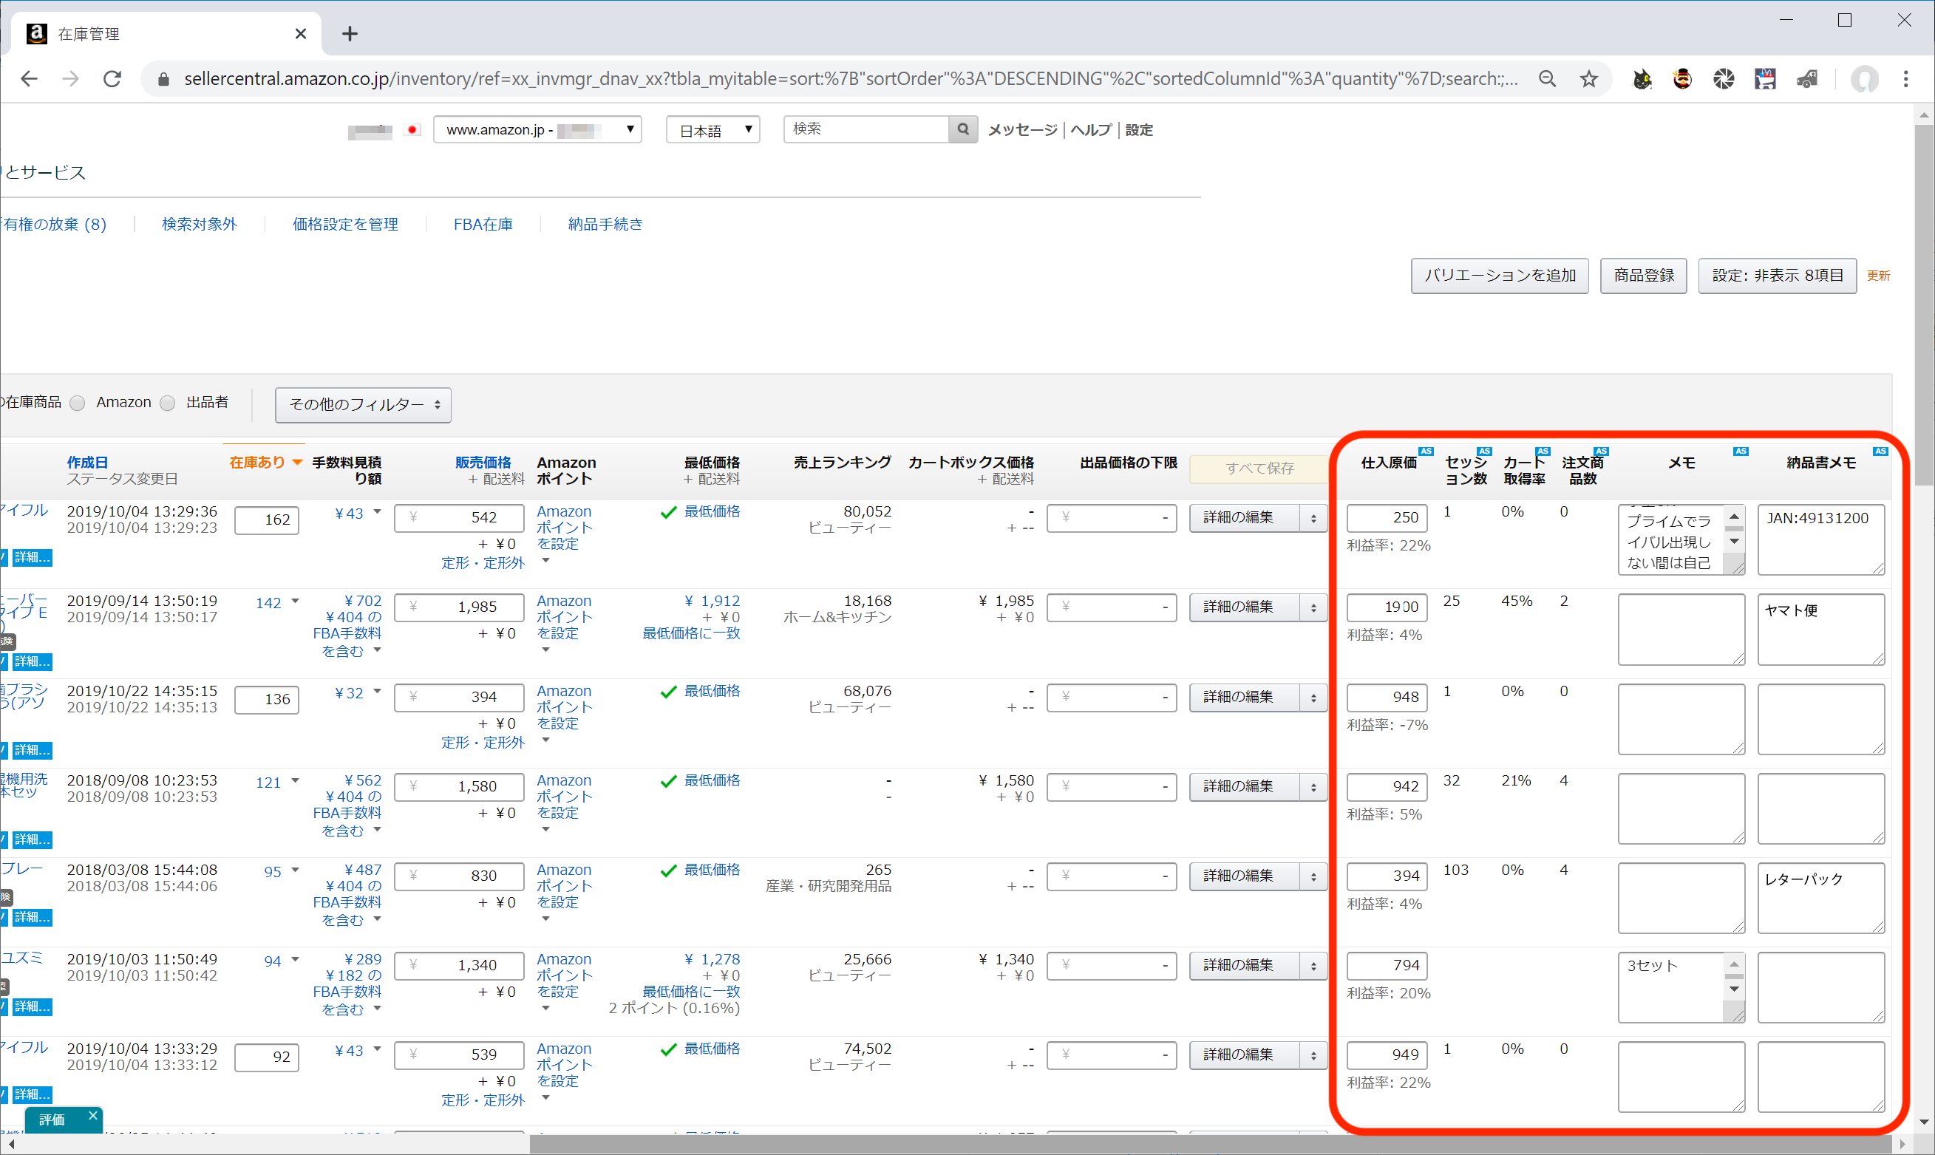The image size is (1935, 1155).
Task: Bookmark page with the star icon
Action: coord(1588,78)
